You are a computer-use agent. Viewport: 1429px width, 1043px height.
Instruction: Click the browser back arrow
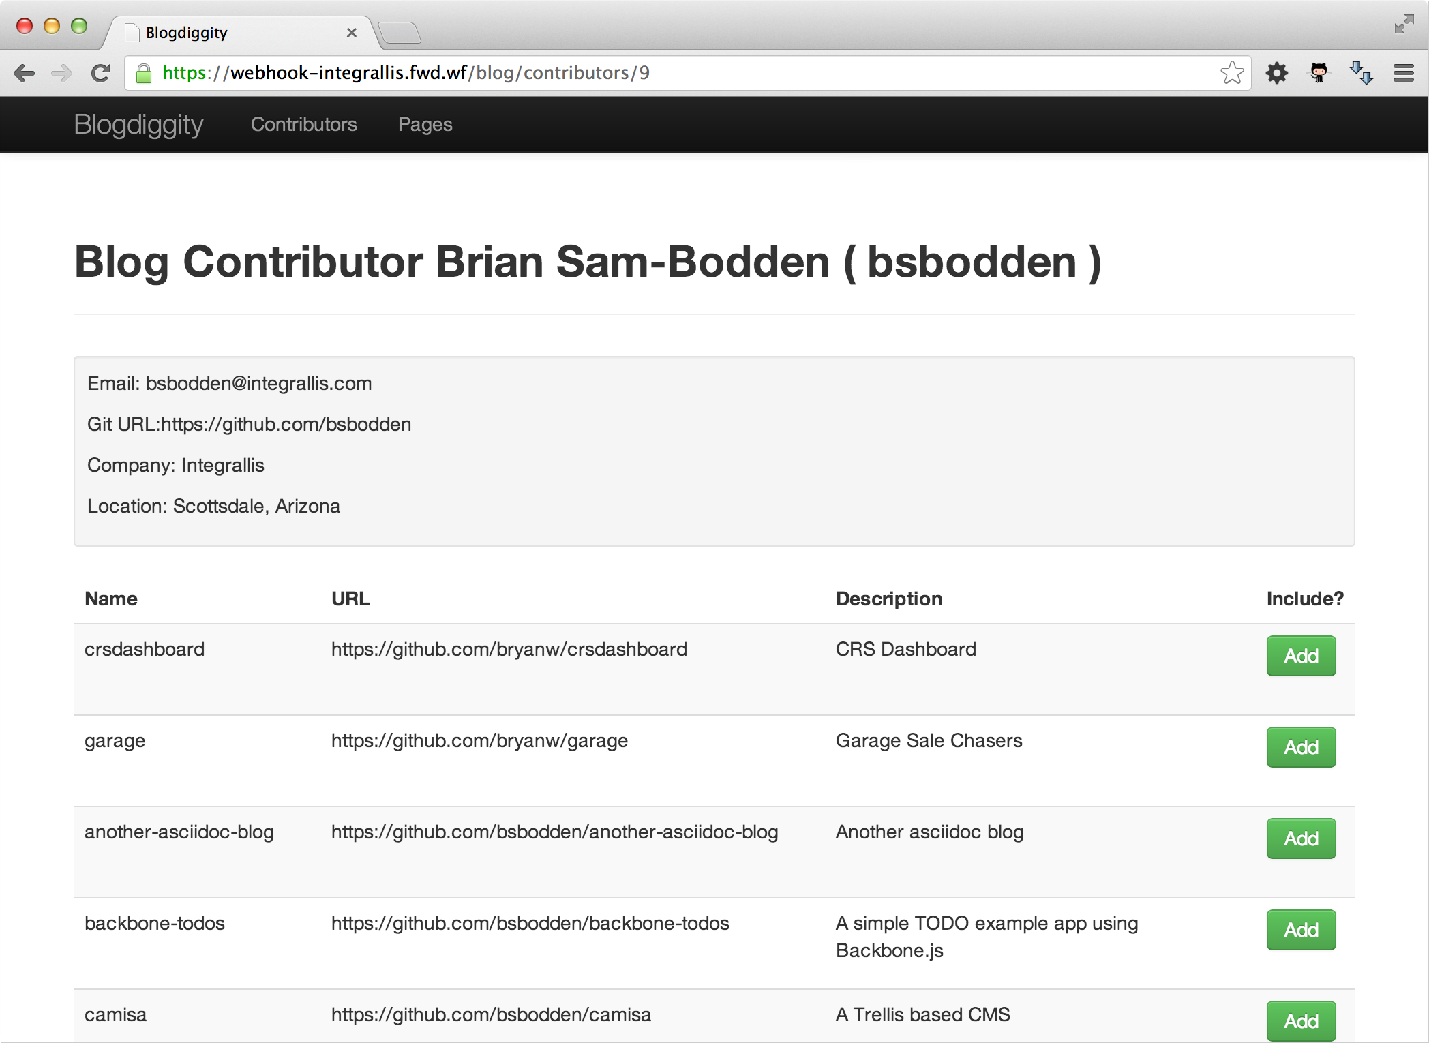(x=25, y=73)
